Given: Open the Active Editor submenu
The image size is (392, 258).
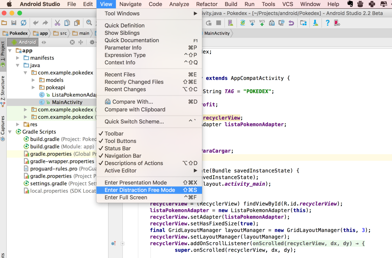Looking at the screenshot, I should pos(149,171).
